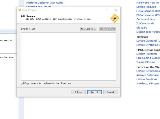Toggle Copy source to implementation directory checkbox

click(22, 83)
